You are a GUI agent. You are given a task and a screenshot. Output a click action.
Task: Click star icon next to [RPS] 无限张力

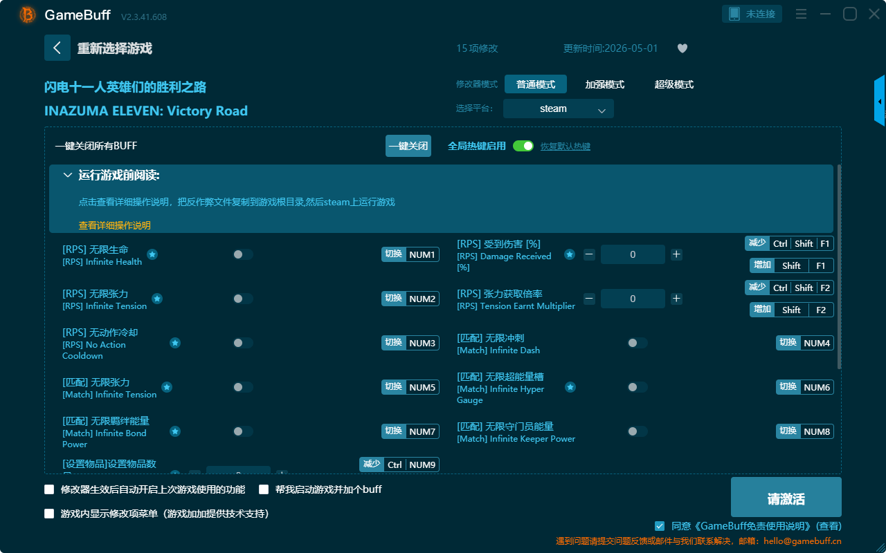(157, 299)
